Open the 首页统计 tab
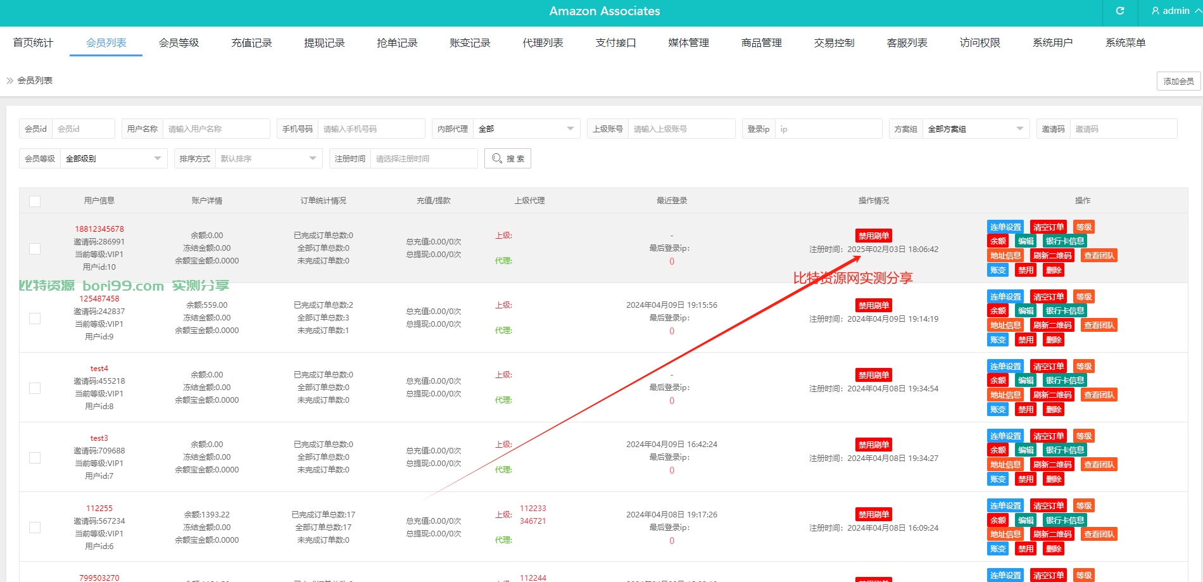The width and height of the screenshot is (1203, 582). pyautogui.click(x=33, y=42)
